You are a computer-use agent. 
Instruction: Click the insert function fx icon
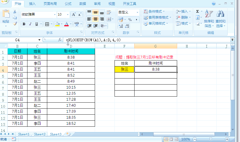pyautogui.click(x=60, y=40)
